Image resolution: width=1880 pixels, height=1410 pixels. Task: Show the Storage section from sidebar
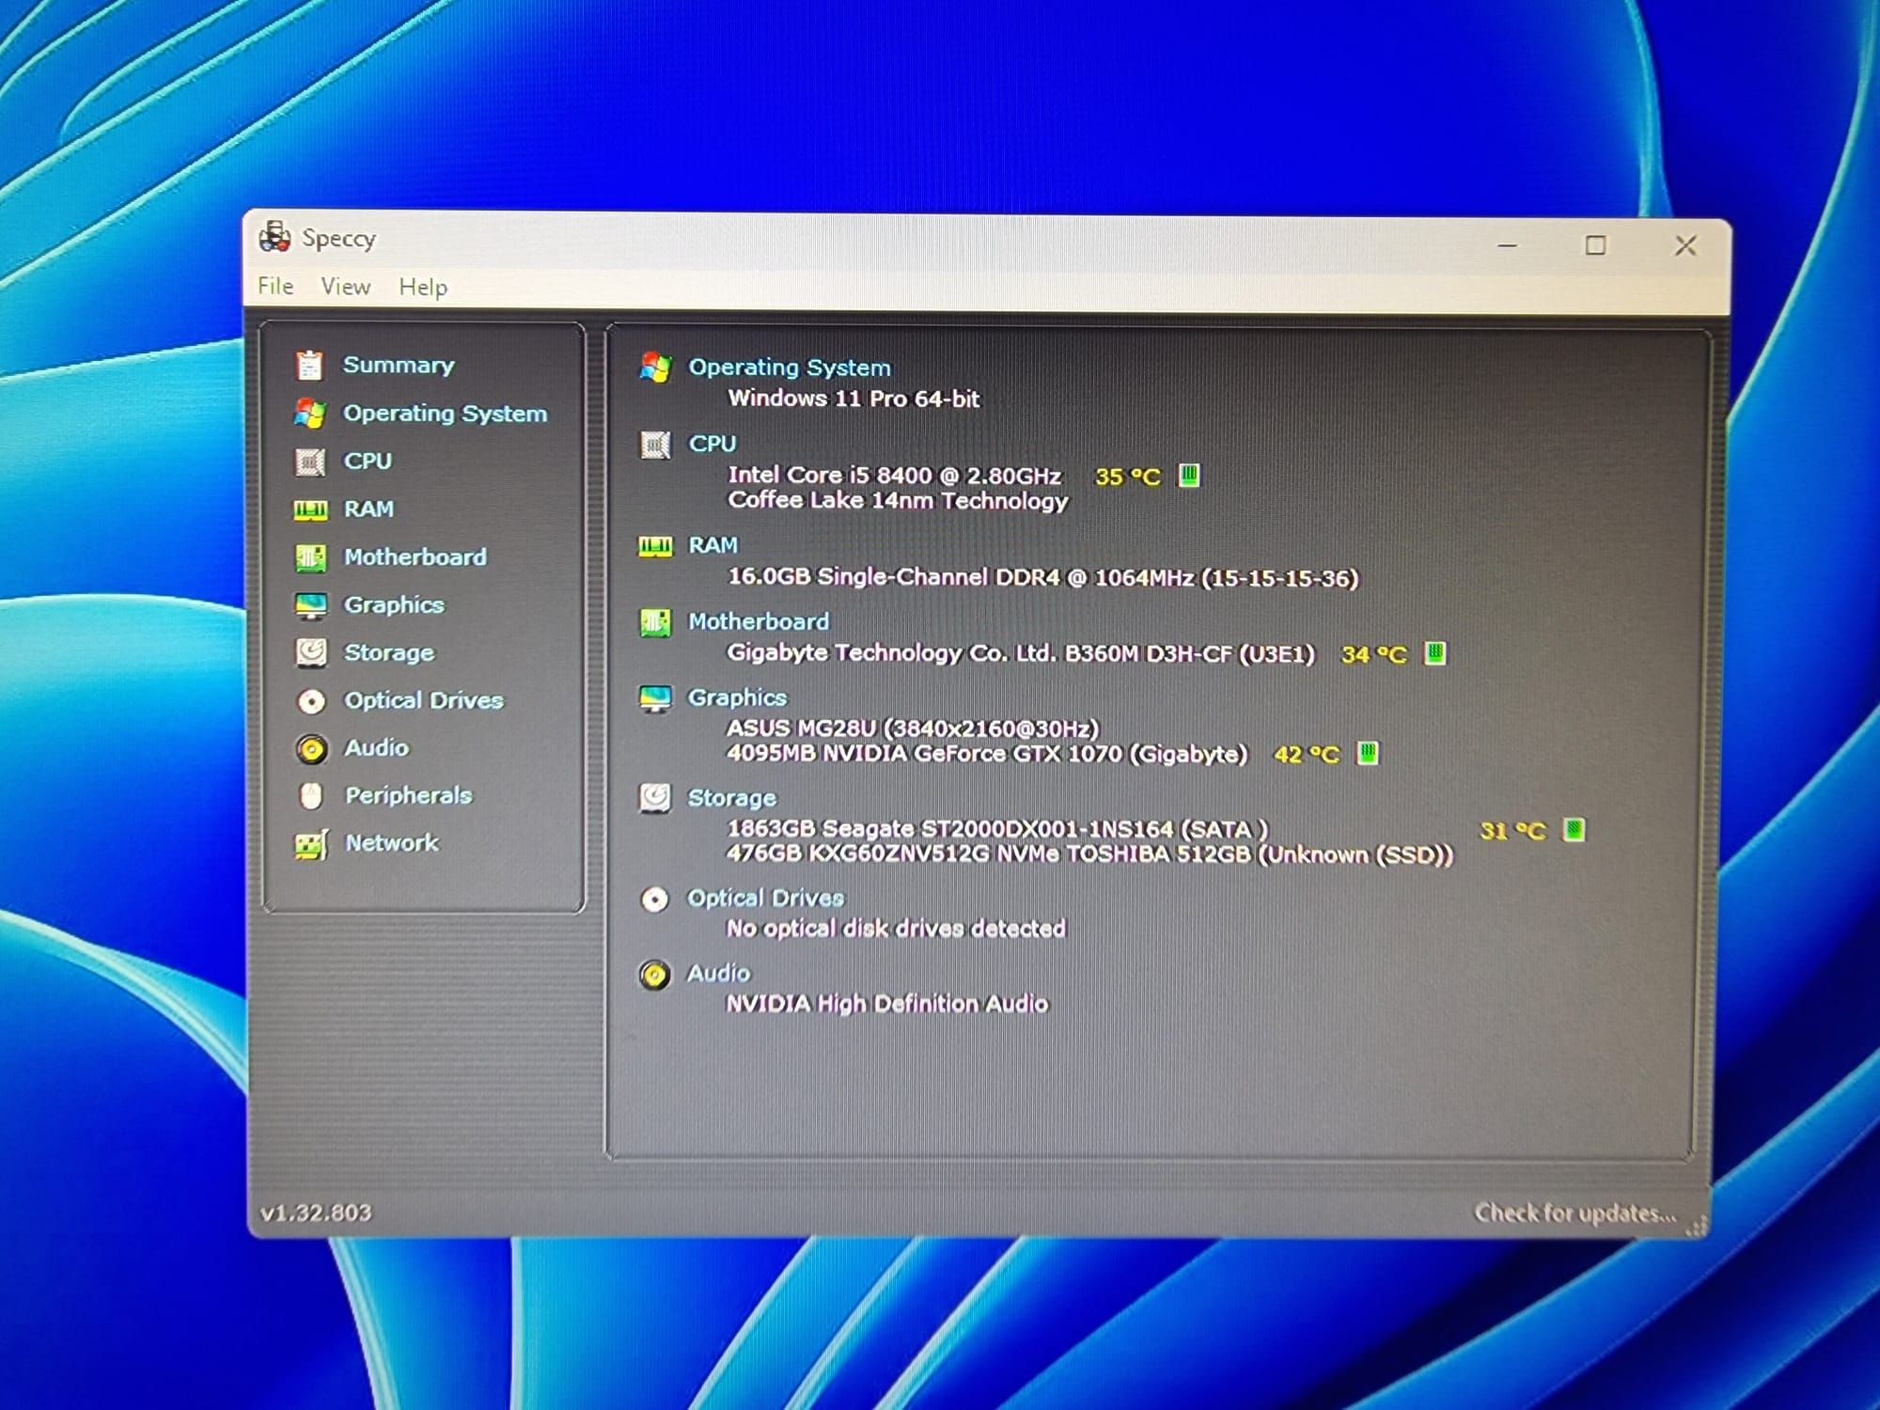[389, 653]
